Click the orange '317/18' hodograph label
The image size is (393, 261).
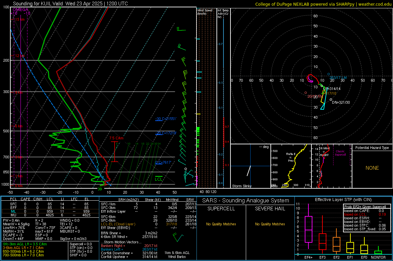tap(331, 93)
